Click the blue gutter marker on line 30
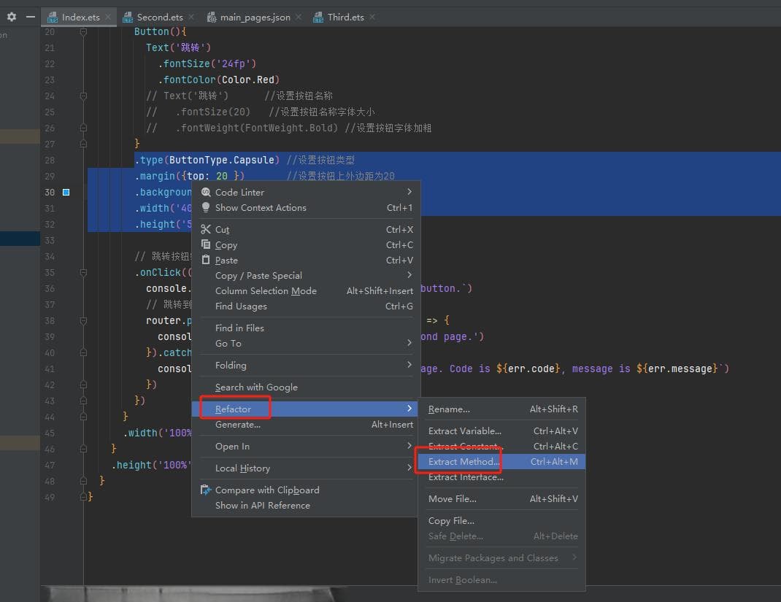Viewport: 781px width, 602px height. 66,192
